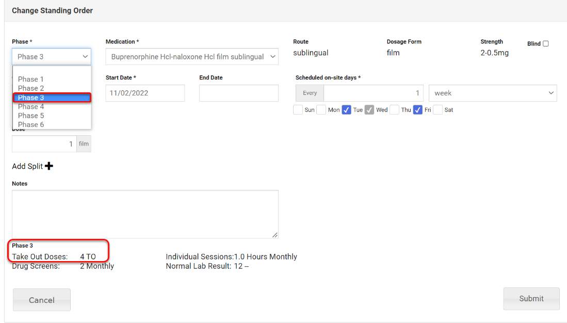Click the End Date field
This screenshot has height=323, width=567.
(238, 93)
